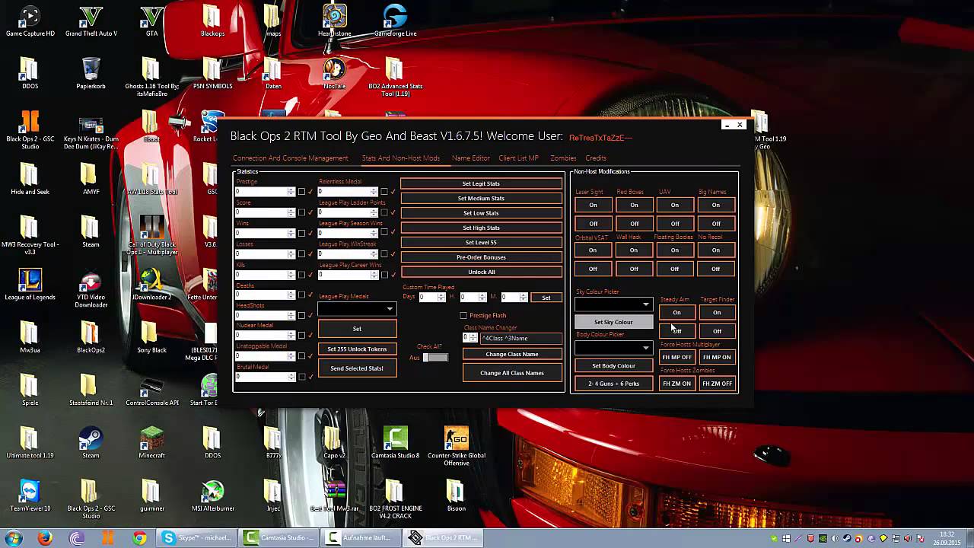This screenshot has width=974, height=548.
Task: Open Game Capture HD desktop icon
Action: point(30,21)
